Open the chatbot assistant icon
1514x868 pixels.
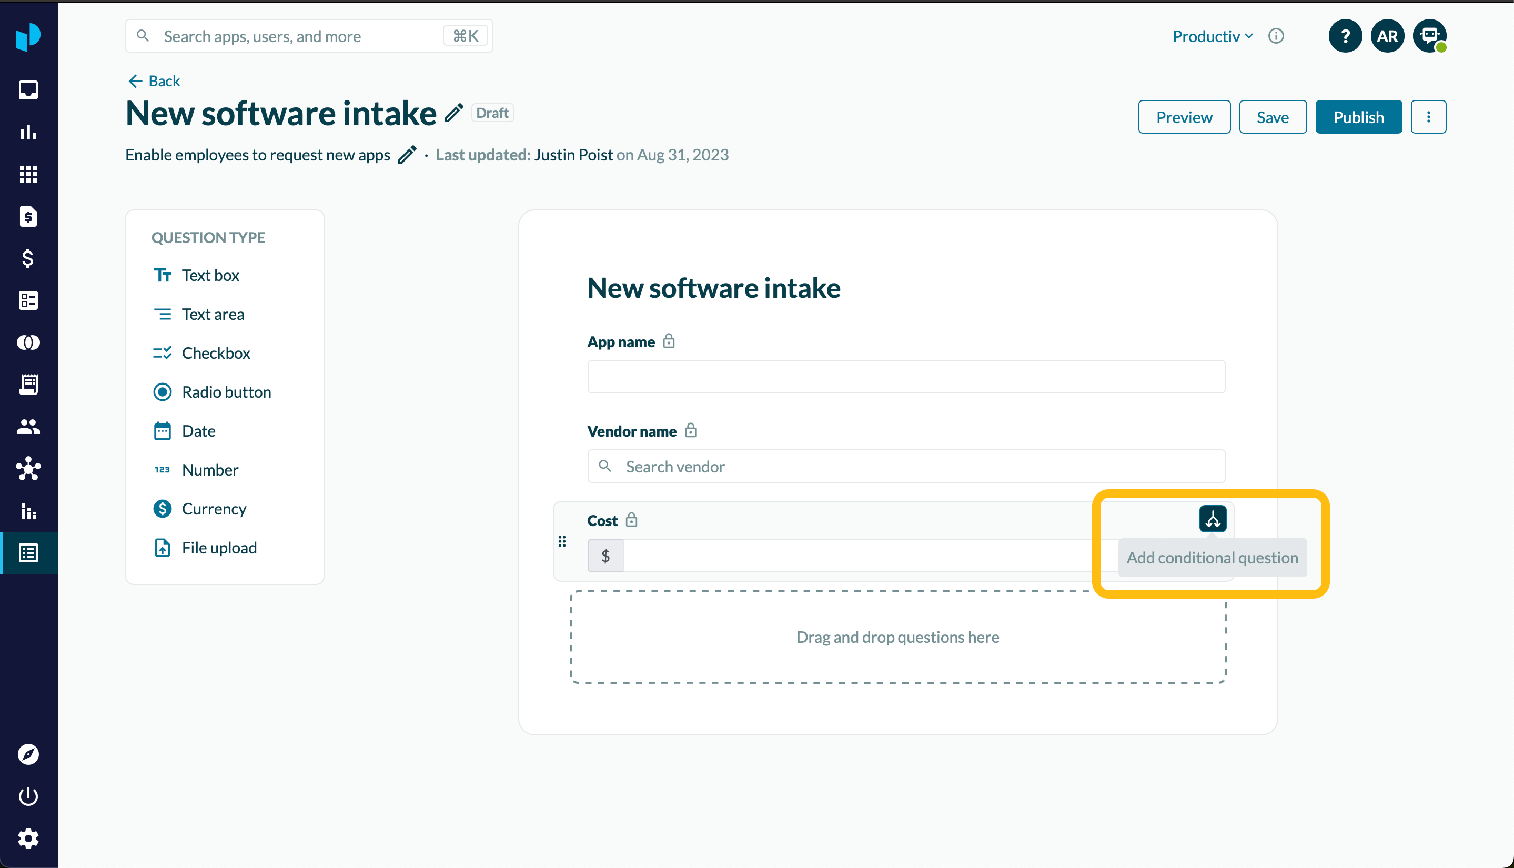click(x=1429, y=36)
